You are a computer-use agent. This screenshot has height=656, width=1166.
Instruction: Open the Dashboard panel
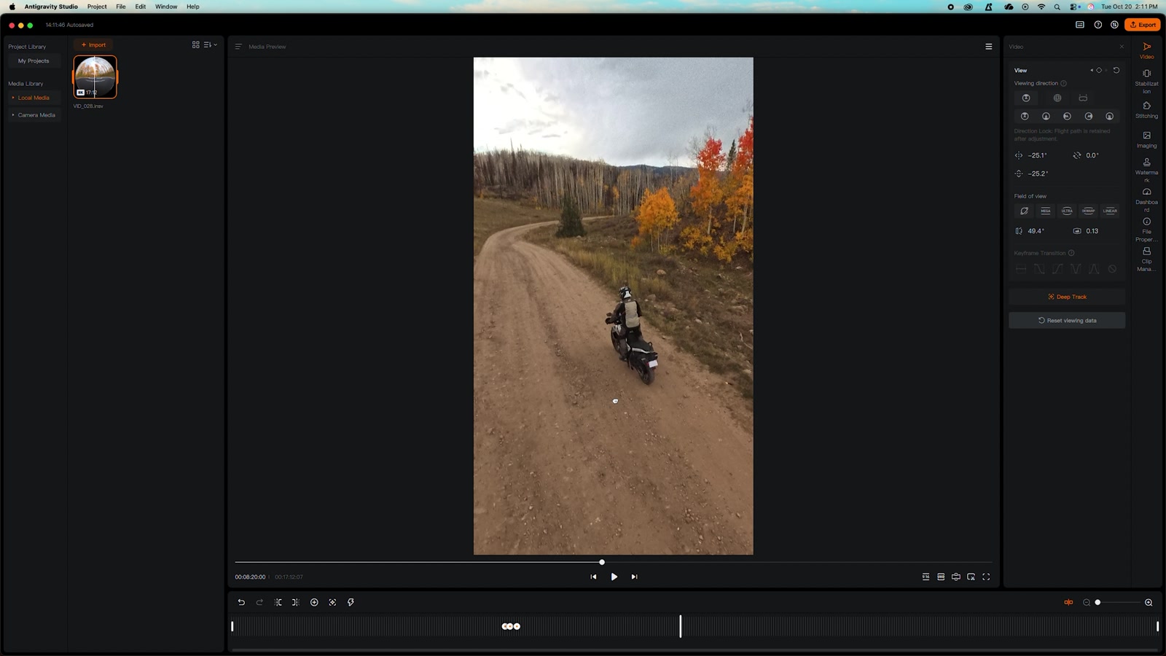coord(1146,200)
